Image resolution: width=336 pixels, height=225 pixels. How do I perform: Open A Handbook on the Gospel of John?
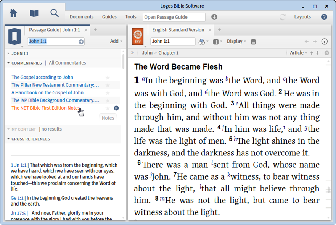(47, 92)
